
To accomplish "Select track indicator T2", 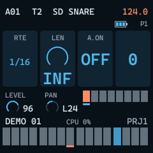I will coord(37,12).
